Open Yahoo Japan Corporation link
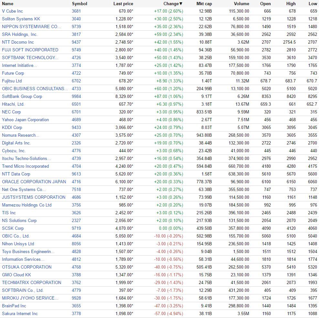The width and height of the screenshot is (319, 318). 26,120
